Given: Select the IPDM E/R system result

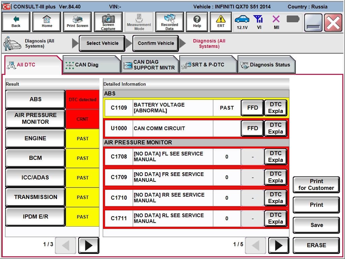Looking at the screenshot, I should click(x=35, y=217).
